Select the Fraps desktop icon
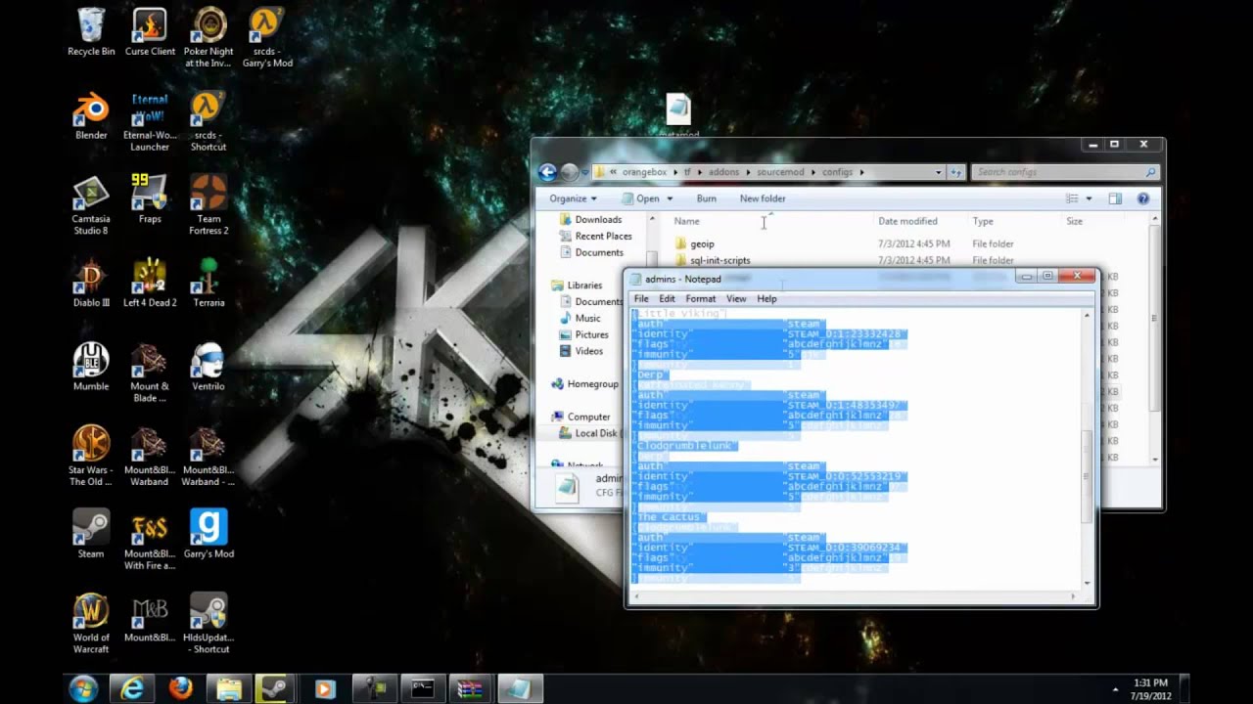This screenshot has width=1253, height=704. pyautogui.click(x=150, y=199)
